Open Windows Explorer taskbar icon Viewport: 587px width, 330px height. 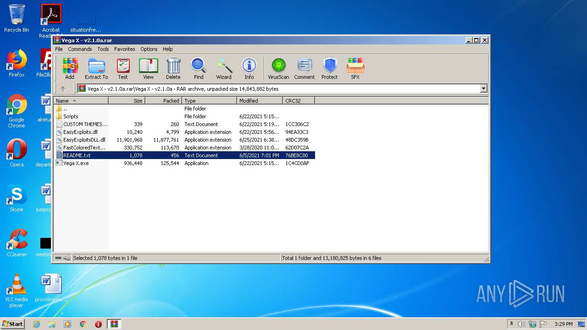pyautogui.click(x=52, y=324)
